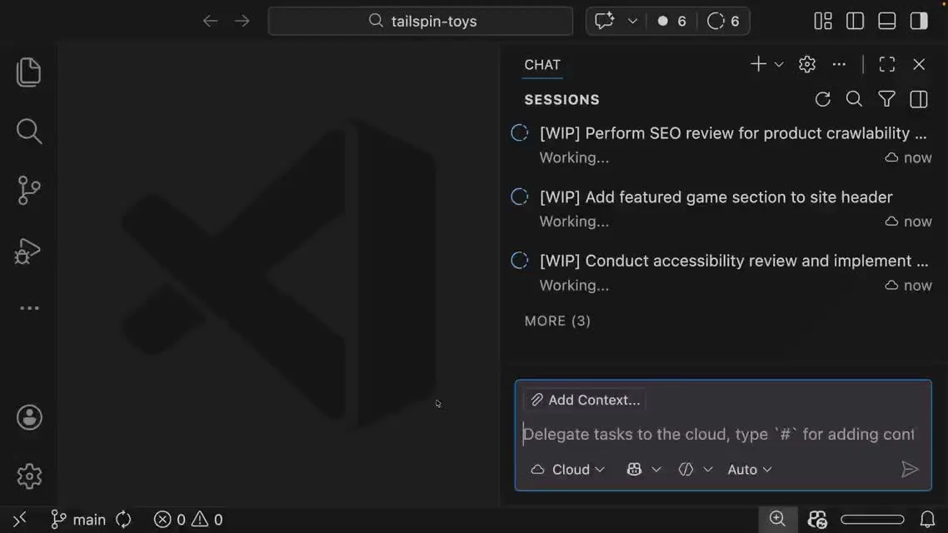
Task: Show the 6 unread sessions indicator
Action: coord(671,21)
